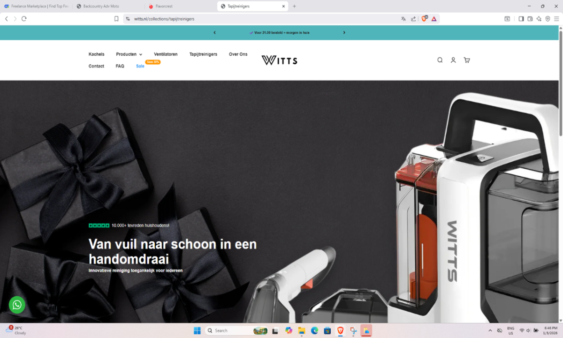Show previous announcement with left arrow

[214, 33]
